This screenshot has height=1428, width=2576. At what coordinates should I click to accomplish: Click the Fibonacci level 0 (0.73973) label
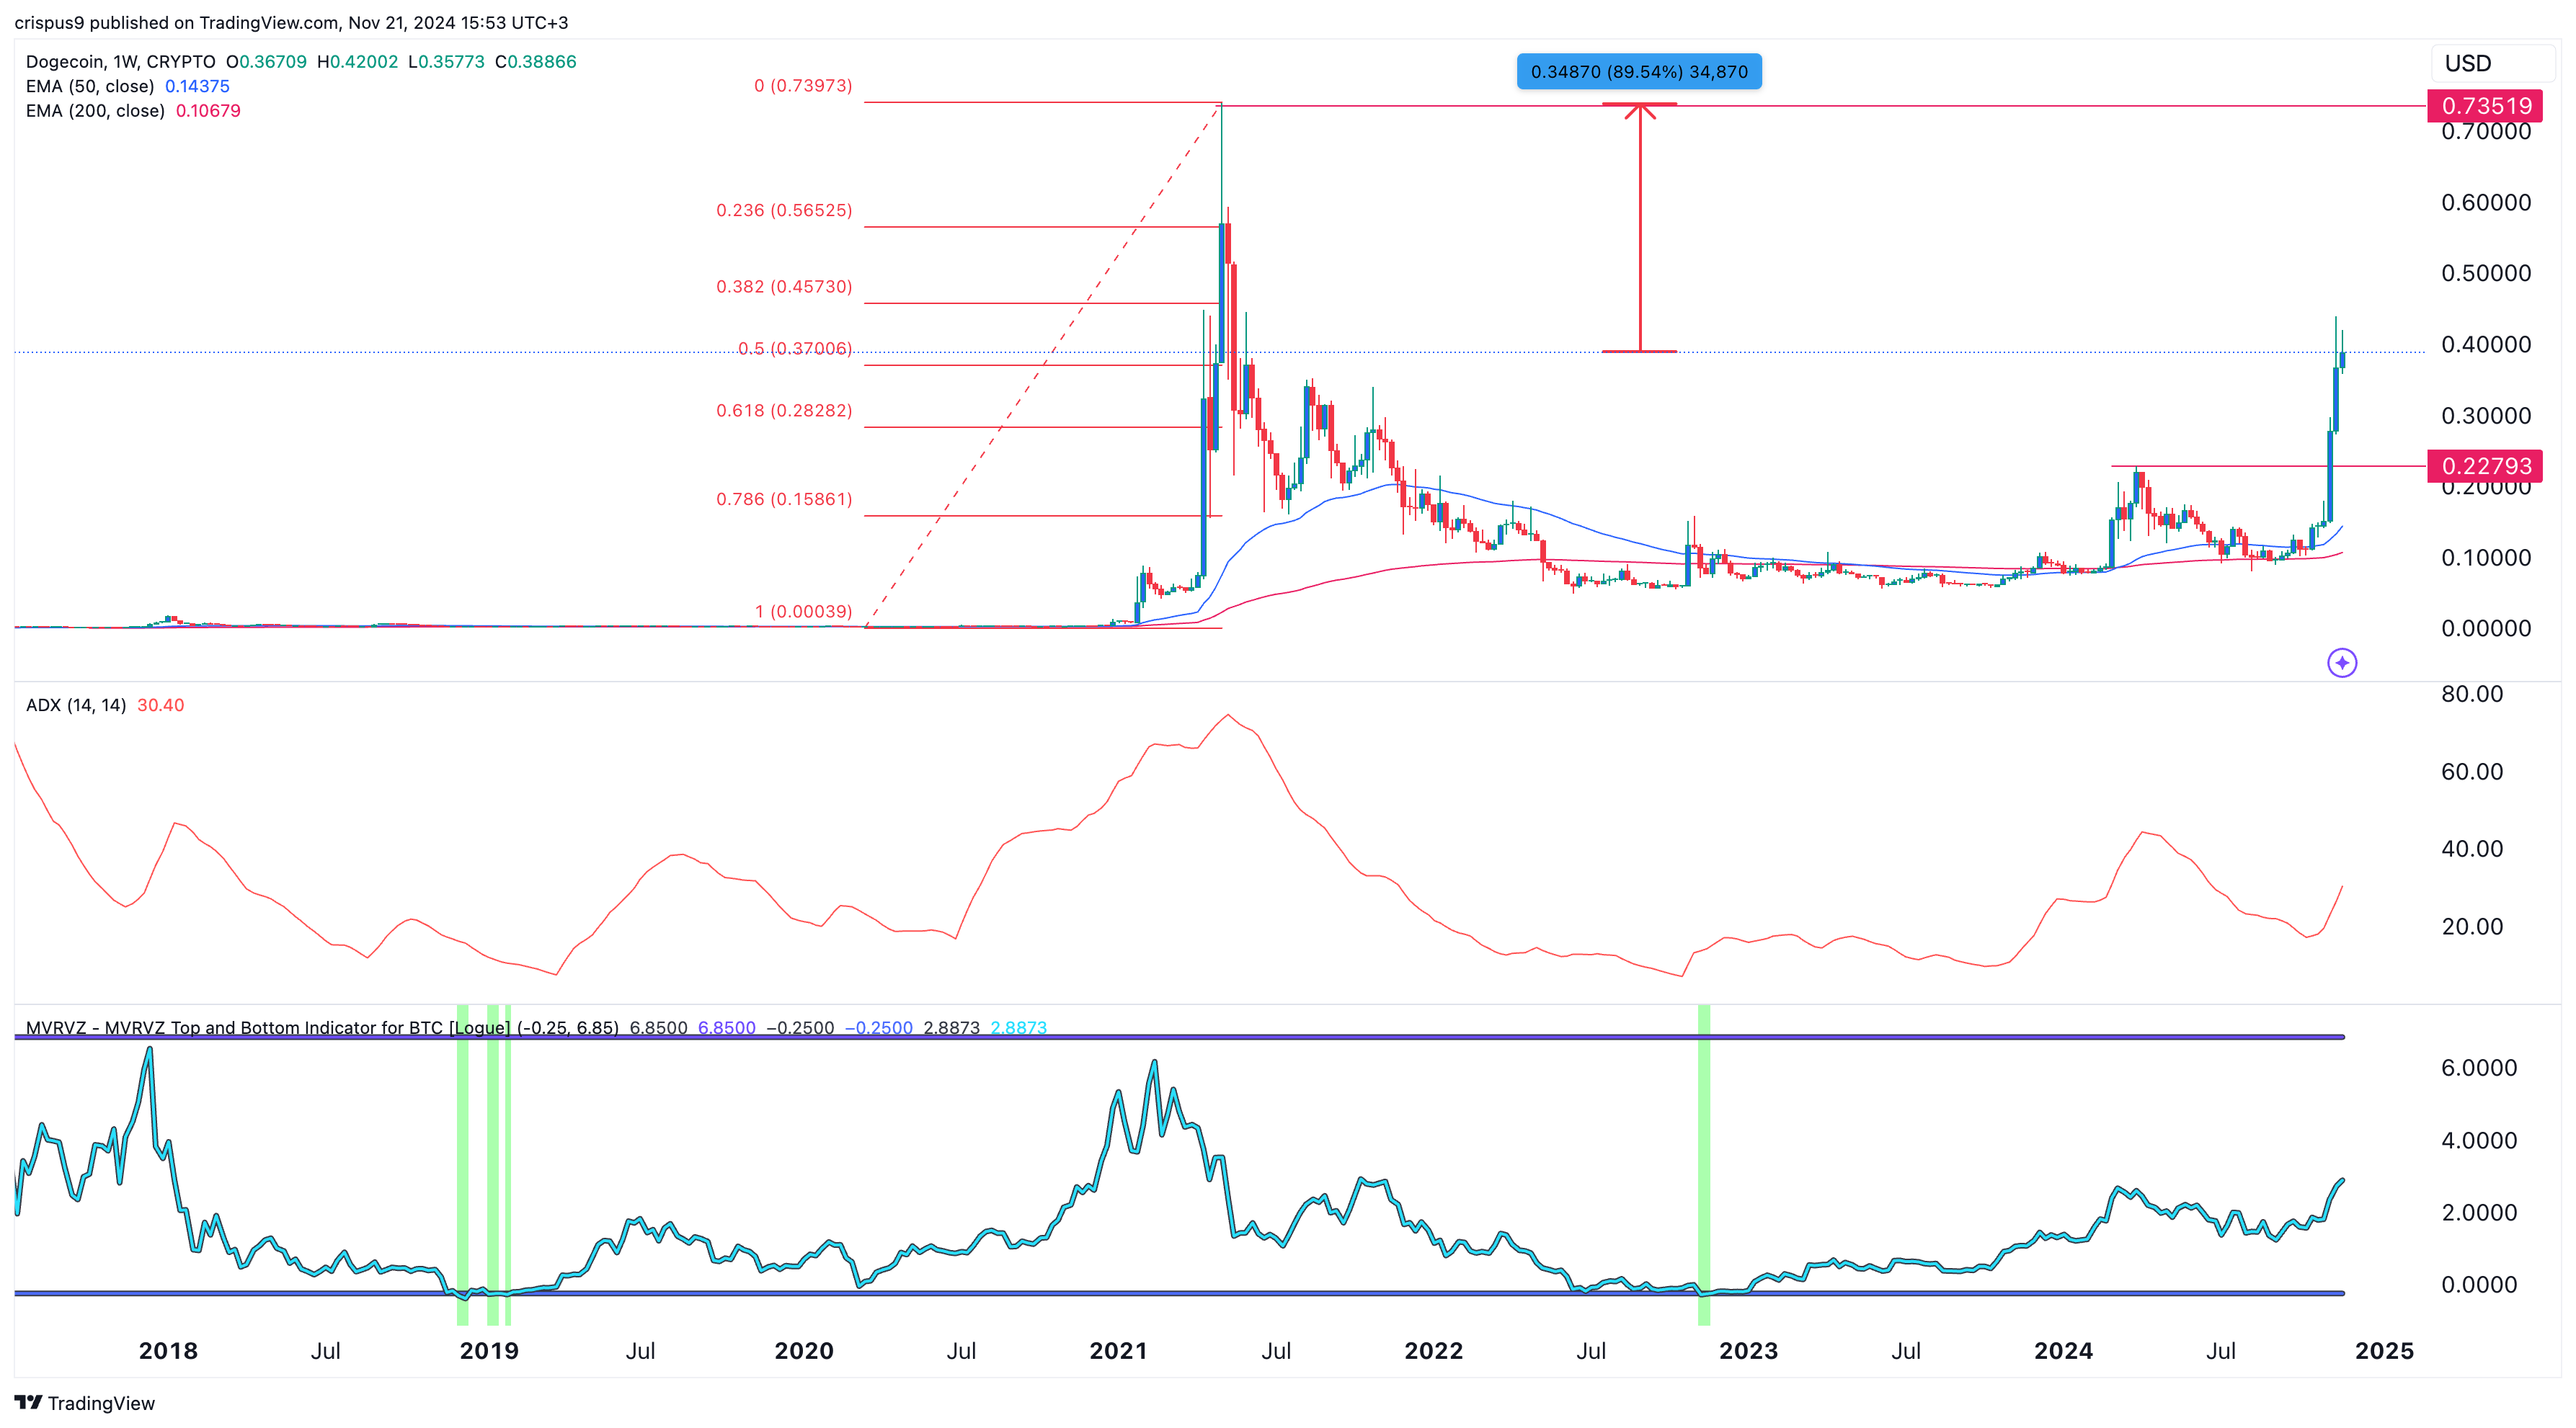(803, 86)
